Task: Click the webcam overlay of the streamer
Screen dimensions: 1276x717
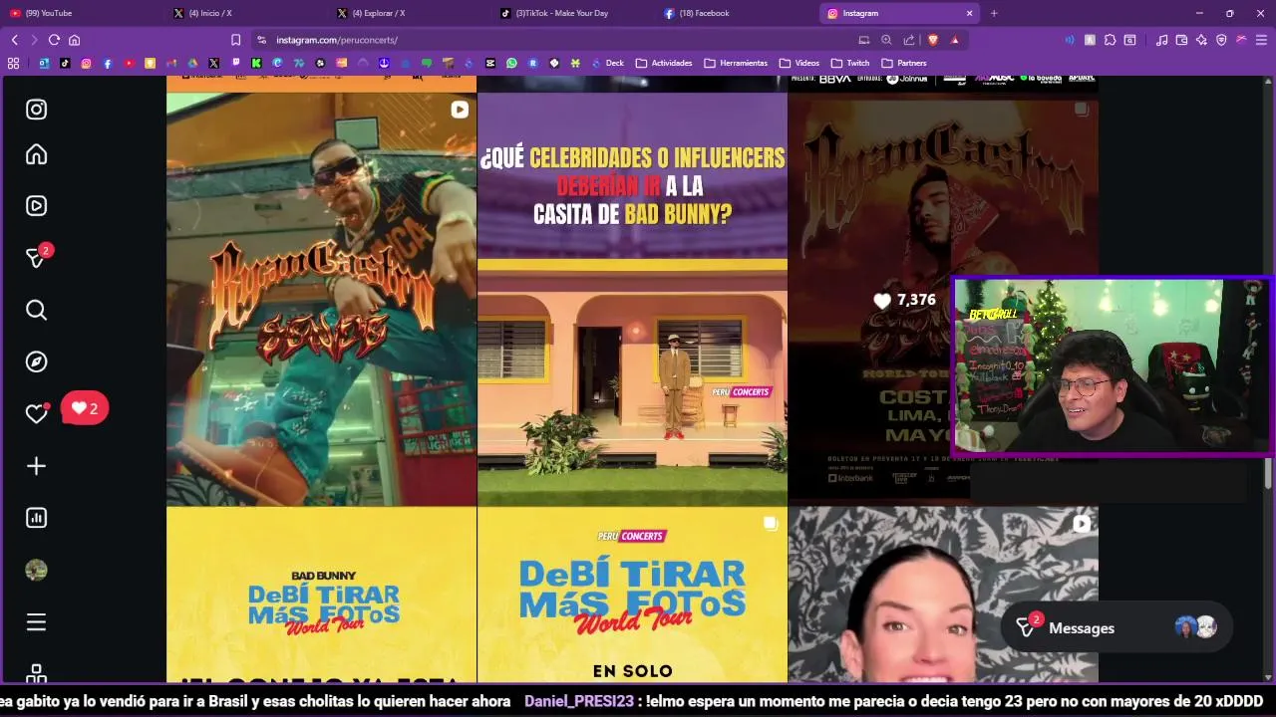Action: click(1112, 366)
